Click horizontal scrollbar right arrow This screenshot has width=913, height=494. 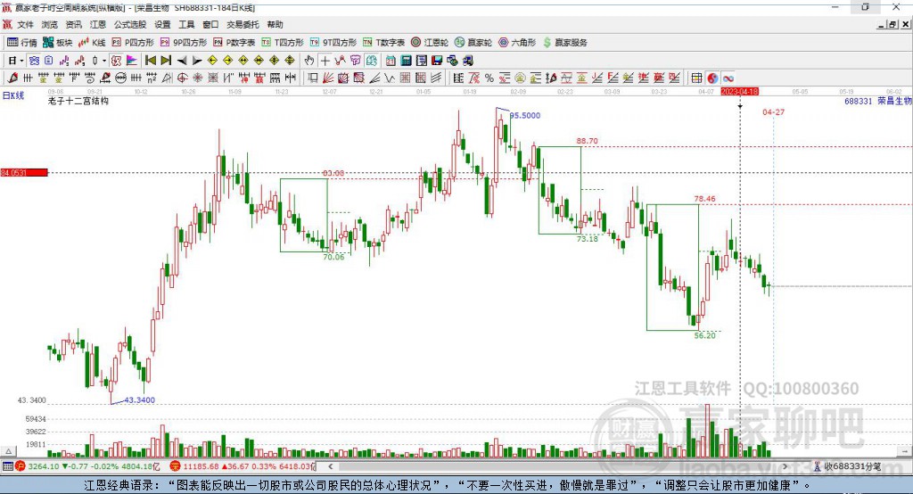click(x=785, y=466)
